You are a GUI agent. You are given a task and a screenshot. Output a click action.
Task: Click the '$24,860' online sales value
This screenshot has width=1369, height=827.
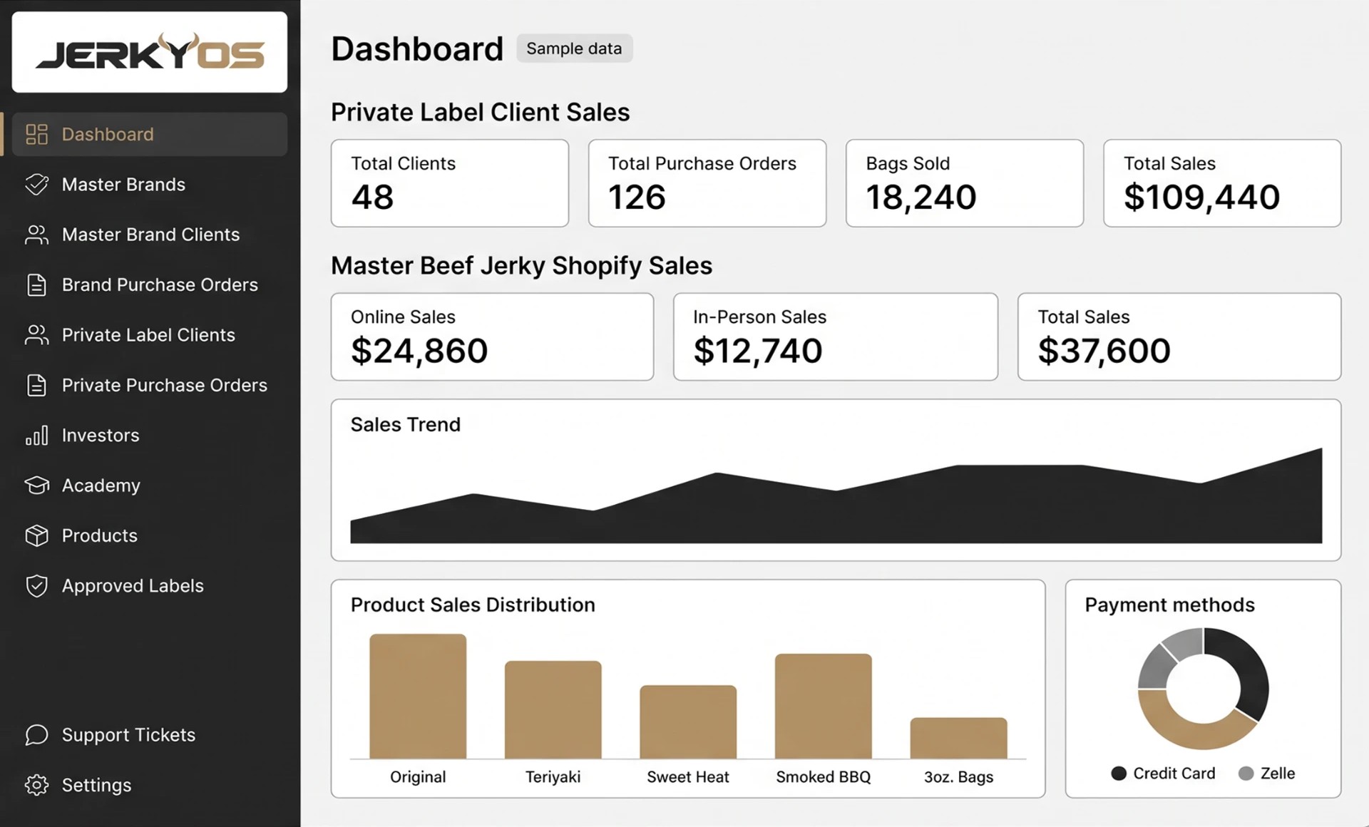pyautogui.click(x=419, y=350)
